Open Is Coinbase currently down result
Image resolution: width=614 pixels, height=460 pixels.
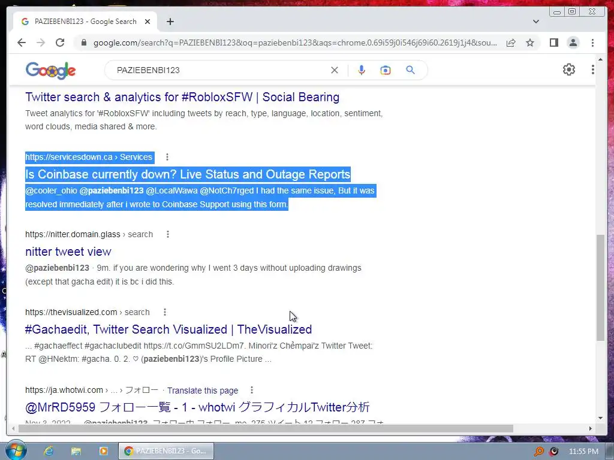188,174
